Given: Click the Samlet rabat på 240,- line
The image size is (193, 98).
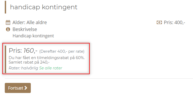Looking at the screenshot, I should (29, 62).
